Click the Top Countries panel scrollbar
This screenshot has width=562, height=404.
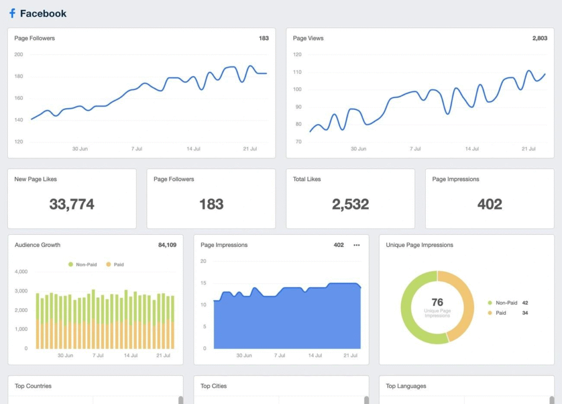(181, 400)
